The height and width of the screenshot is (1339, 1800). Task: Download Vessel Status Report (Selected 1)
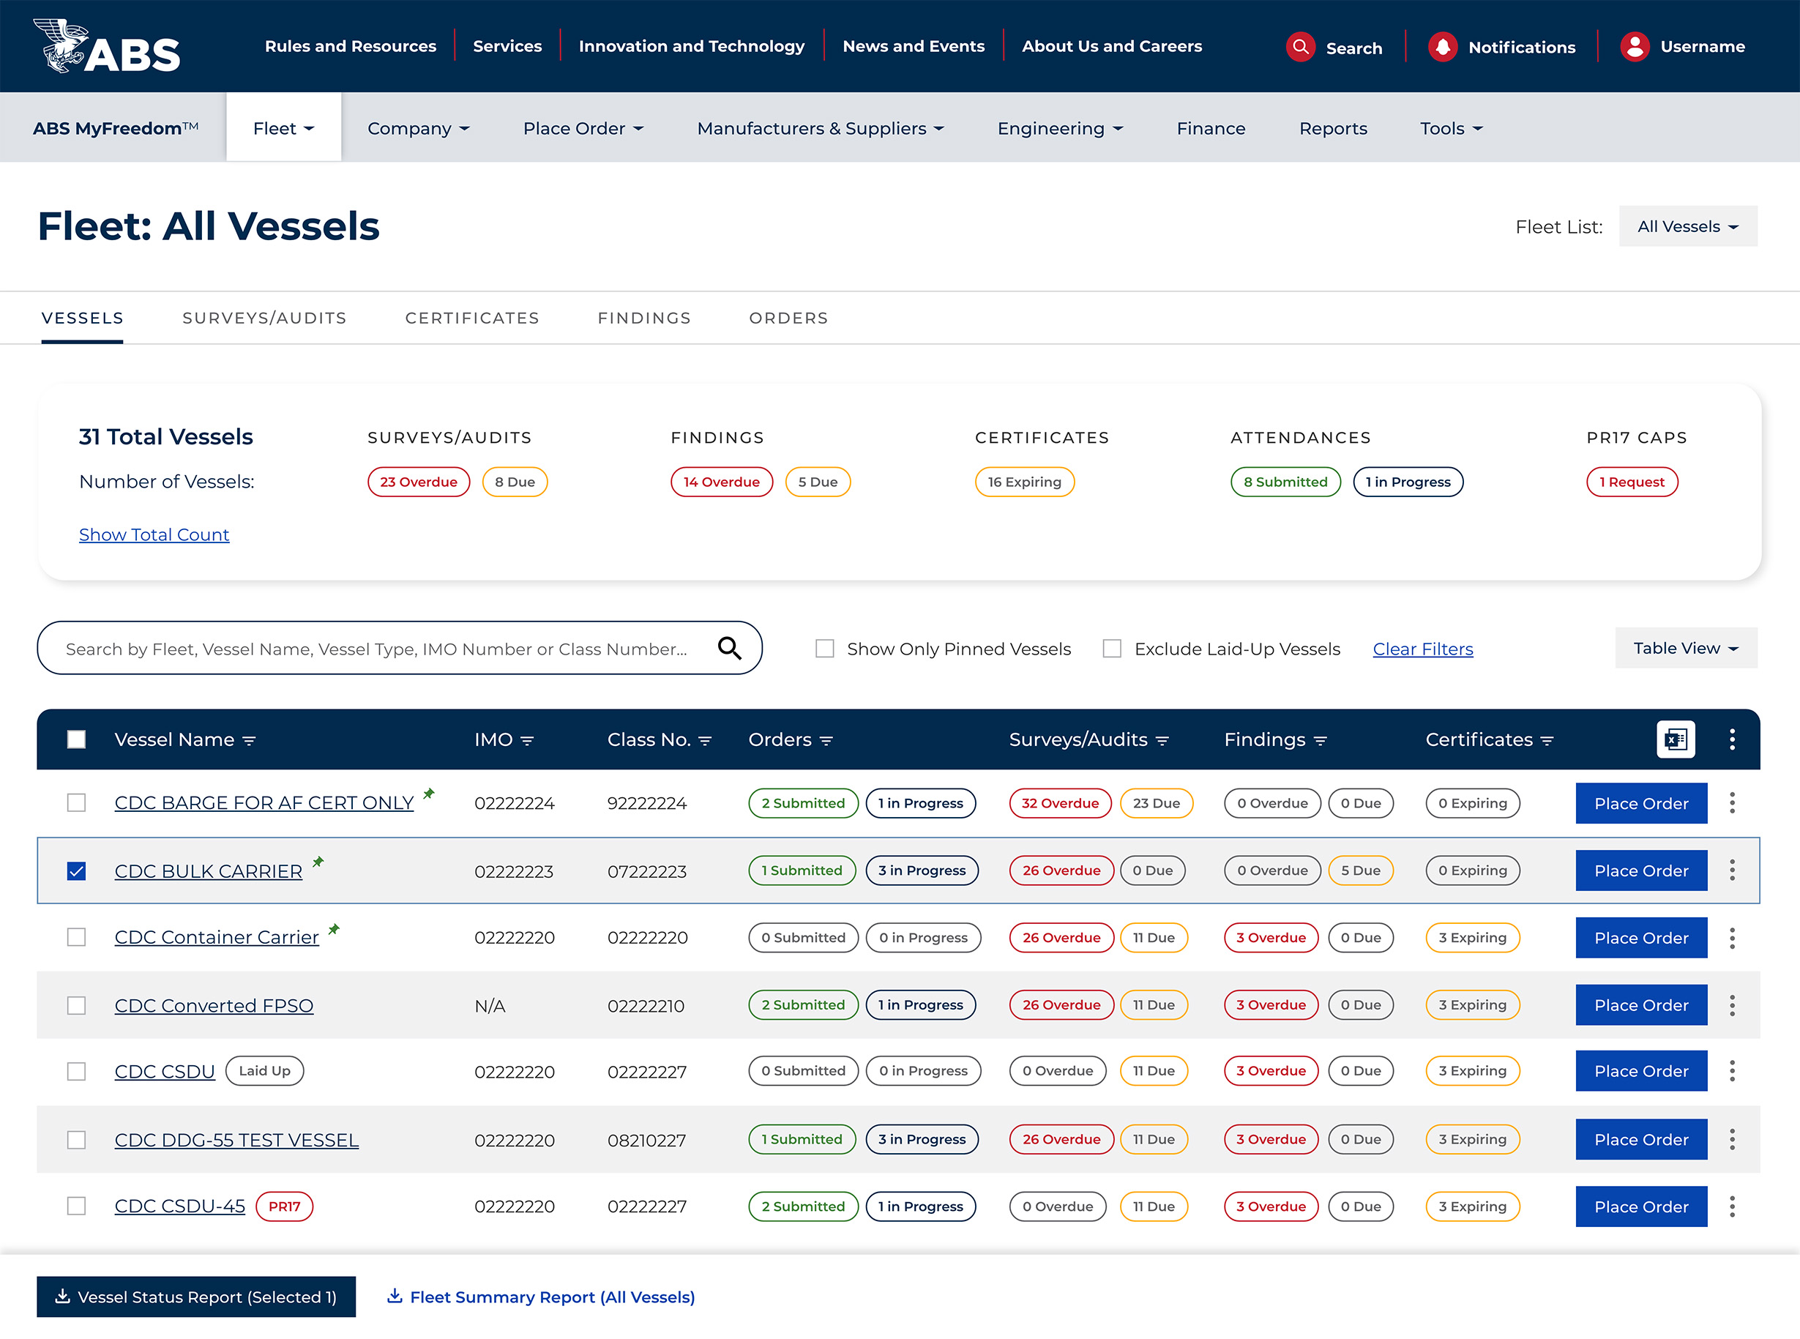click(x=196, y=1296)
